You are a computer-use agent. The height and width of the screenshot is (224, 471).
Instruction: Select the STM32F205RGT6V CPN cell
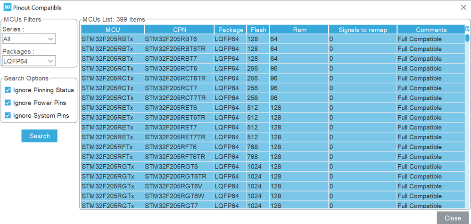tap(179, 186)
